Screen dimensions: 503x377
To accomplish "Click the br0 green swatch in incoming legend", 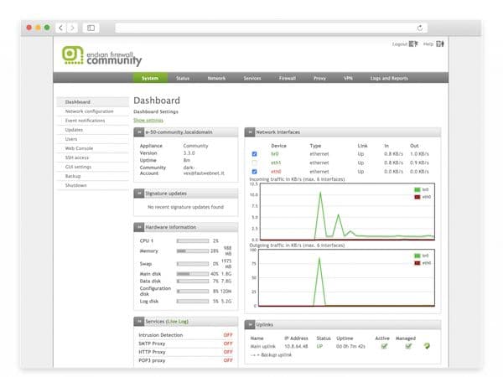I will pos(417,190).
